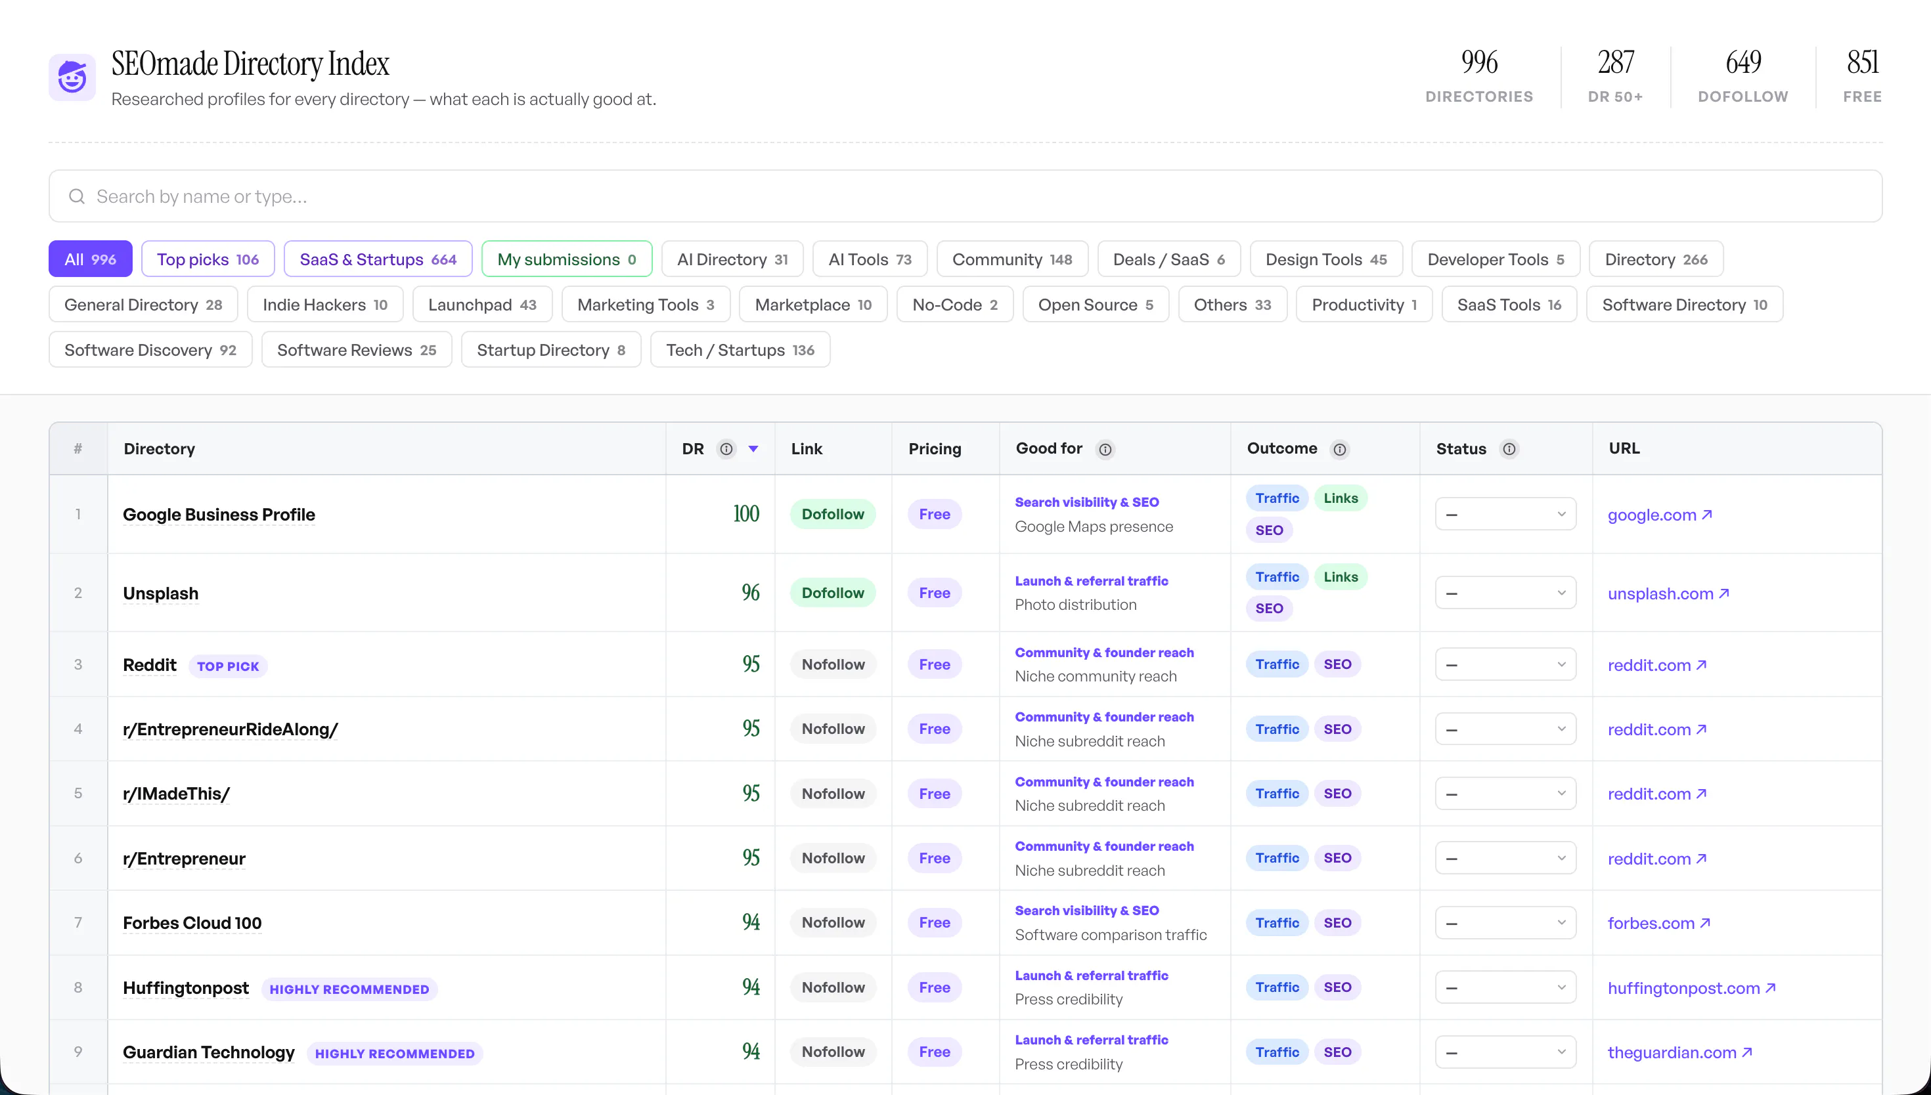Click the Forbes Cloud 100 name
This screenshot has height=1095, width=1931.
point(192,923)
